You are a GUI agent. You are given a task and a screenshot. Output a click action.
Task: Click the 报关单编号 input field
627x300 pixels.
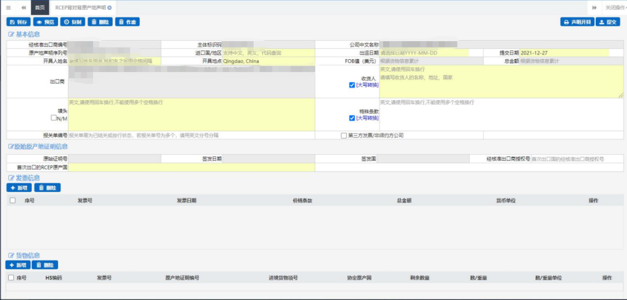click(192, 135)
